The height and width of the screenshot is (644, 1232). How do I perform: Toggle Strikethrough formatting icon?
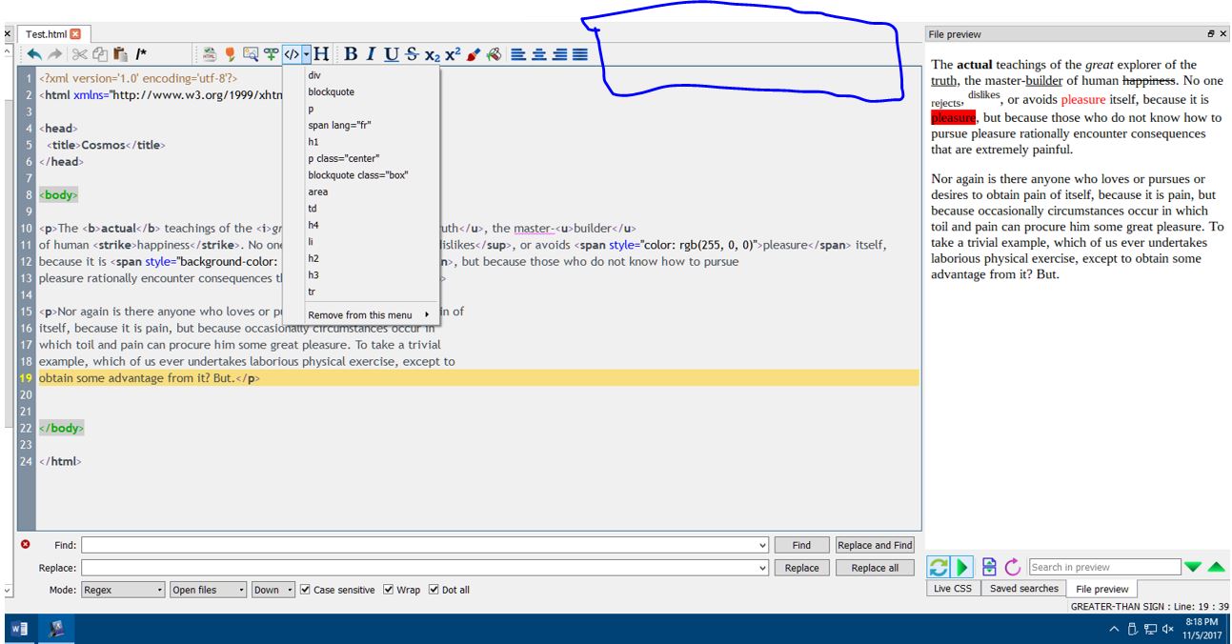point(412,54)
